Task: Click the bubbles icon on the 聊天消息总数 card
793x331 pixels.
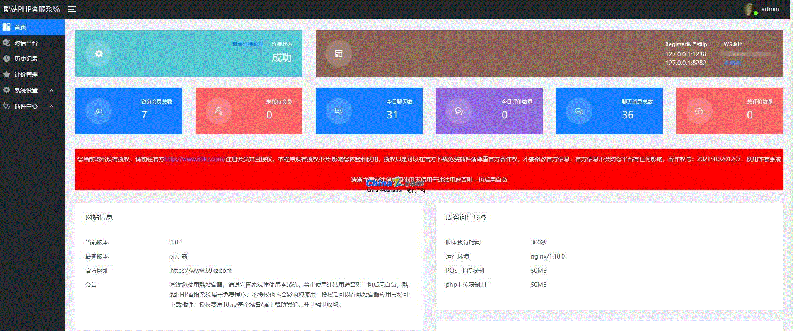Action: [579, 111]
